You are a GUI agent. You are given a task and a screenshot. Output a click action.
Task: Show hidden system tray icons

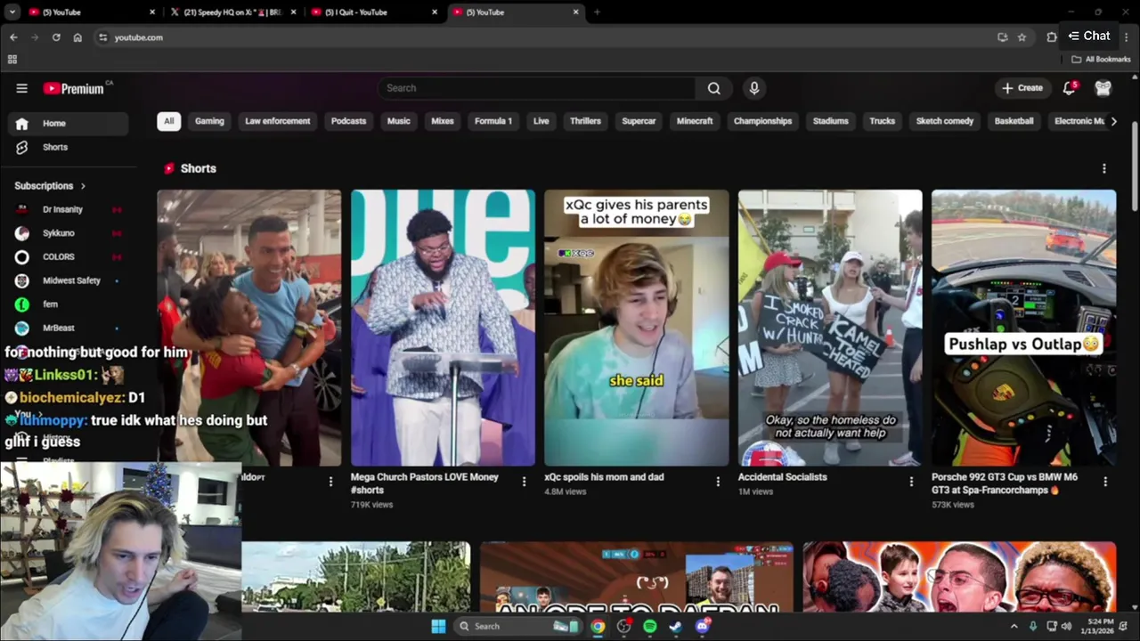click(x=1014, y=626)
